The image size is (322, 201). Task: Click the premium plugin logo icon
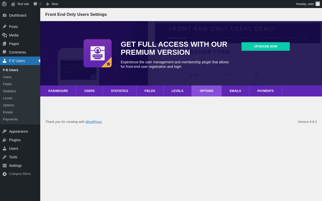click(98, 53)
